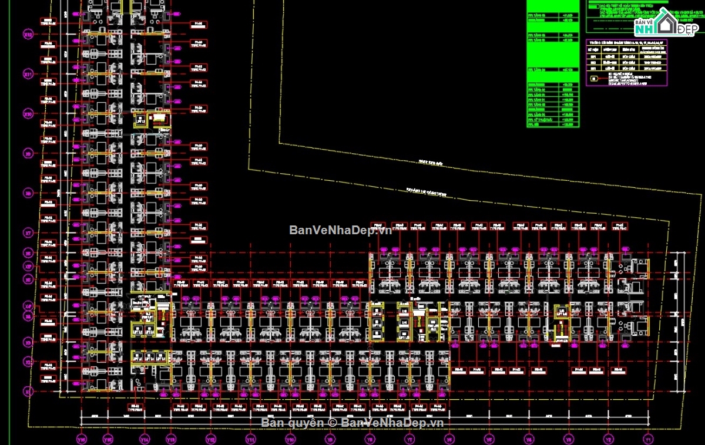Click the Y8 grid axis marker
This screenshot has width=705, height=445.
coord(370,439)
